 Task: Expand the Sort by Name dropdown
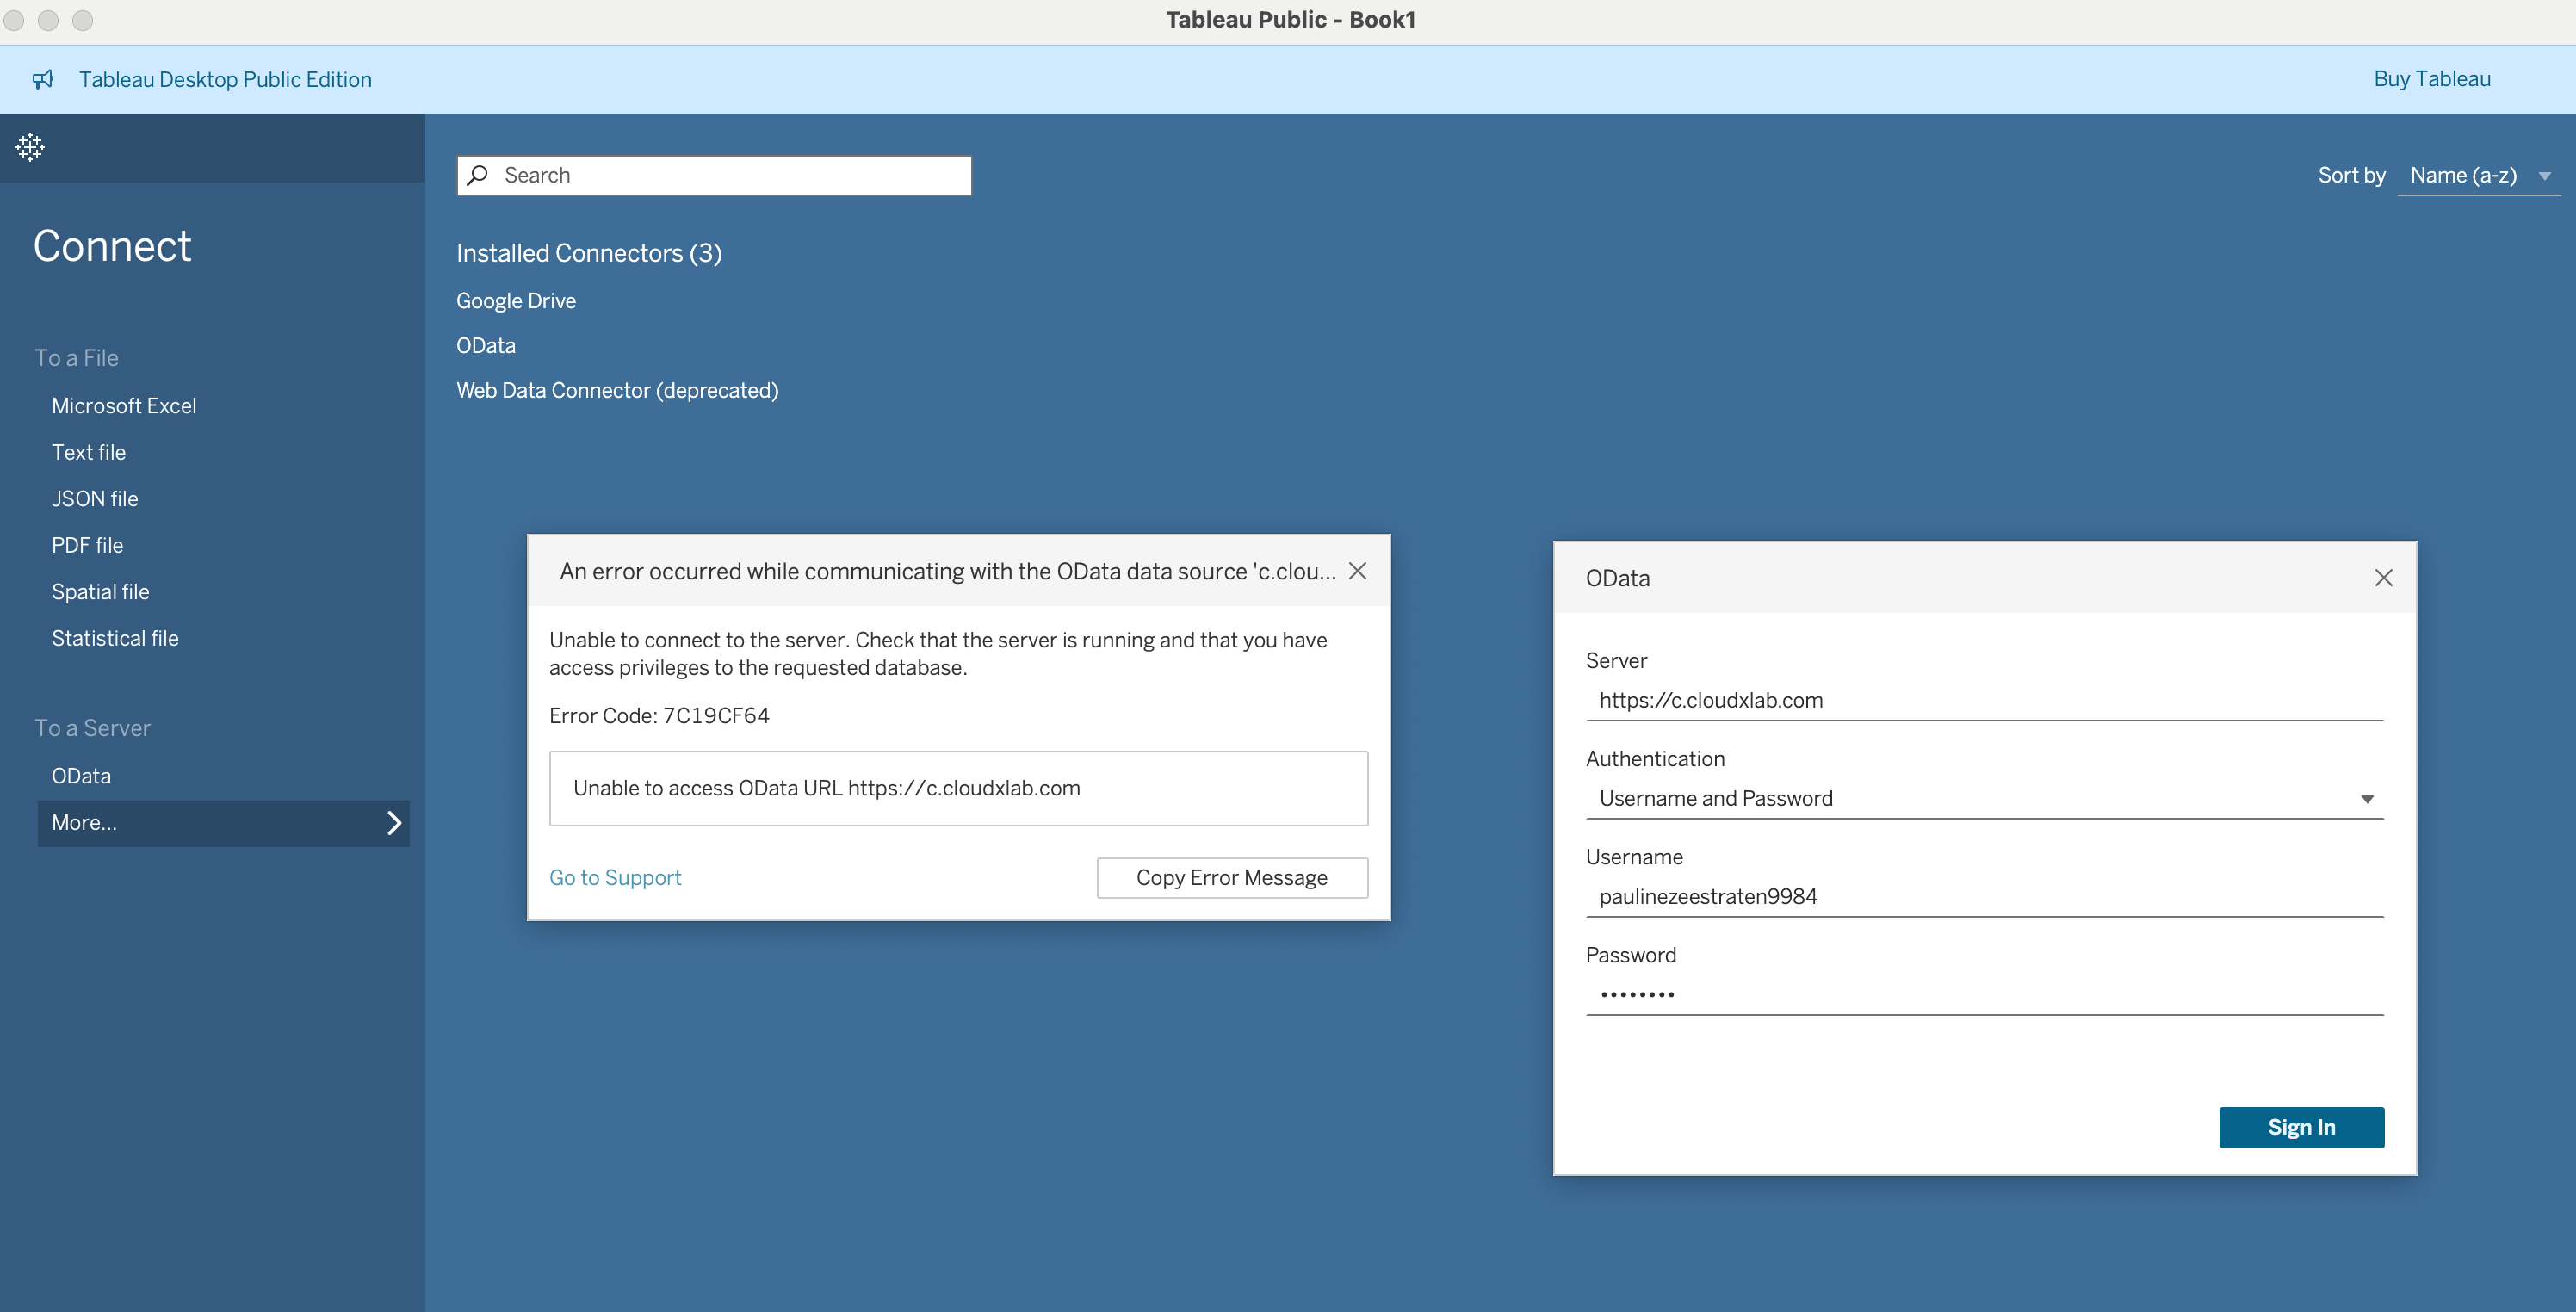[x=2477, y=176]
